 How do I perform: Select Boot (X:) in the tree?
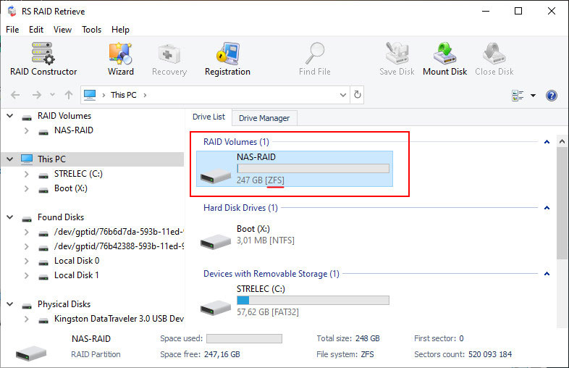pos(71,188)
